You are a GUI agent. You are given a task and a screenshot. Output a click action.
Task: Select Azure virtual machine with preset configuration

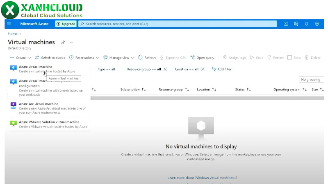[49, 88]
